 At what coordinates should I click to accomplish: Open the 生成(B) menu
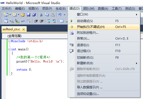click(61, 9)
